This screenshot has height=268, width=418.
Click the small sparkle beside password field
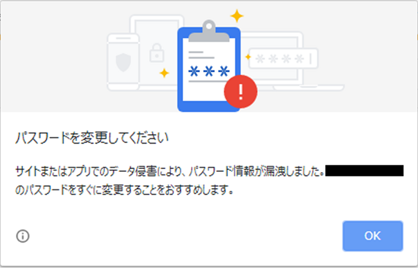coord(248,57)
